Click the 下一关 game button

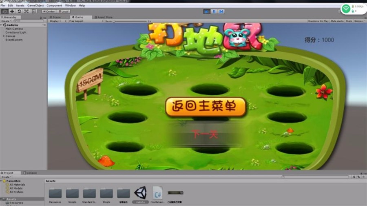(x=205, y=134)
